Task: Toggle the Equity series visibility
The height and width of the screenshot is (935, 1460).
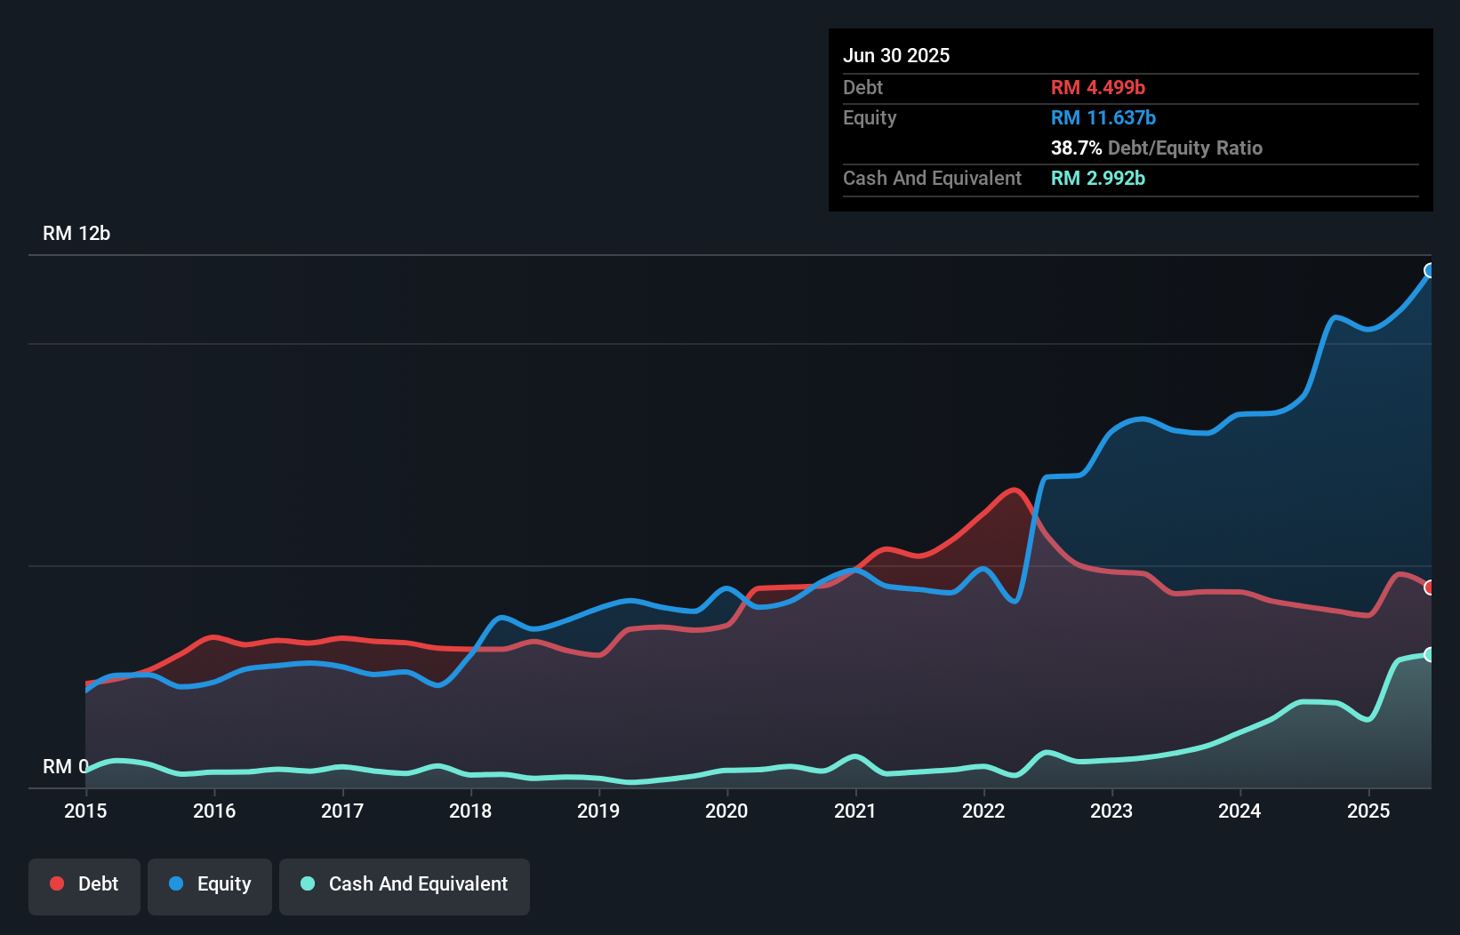Action: coord(209,885)
